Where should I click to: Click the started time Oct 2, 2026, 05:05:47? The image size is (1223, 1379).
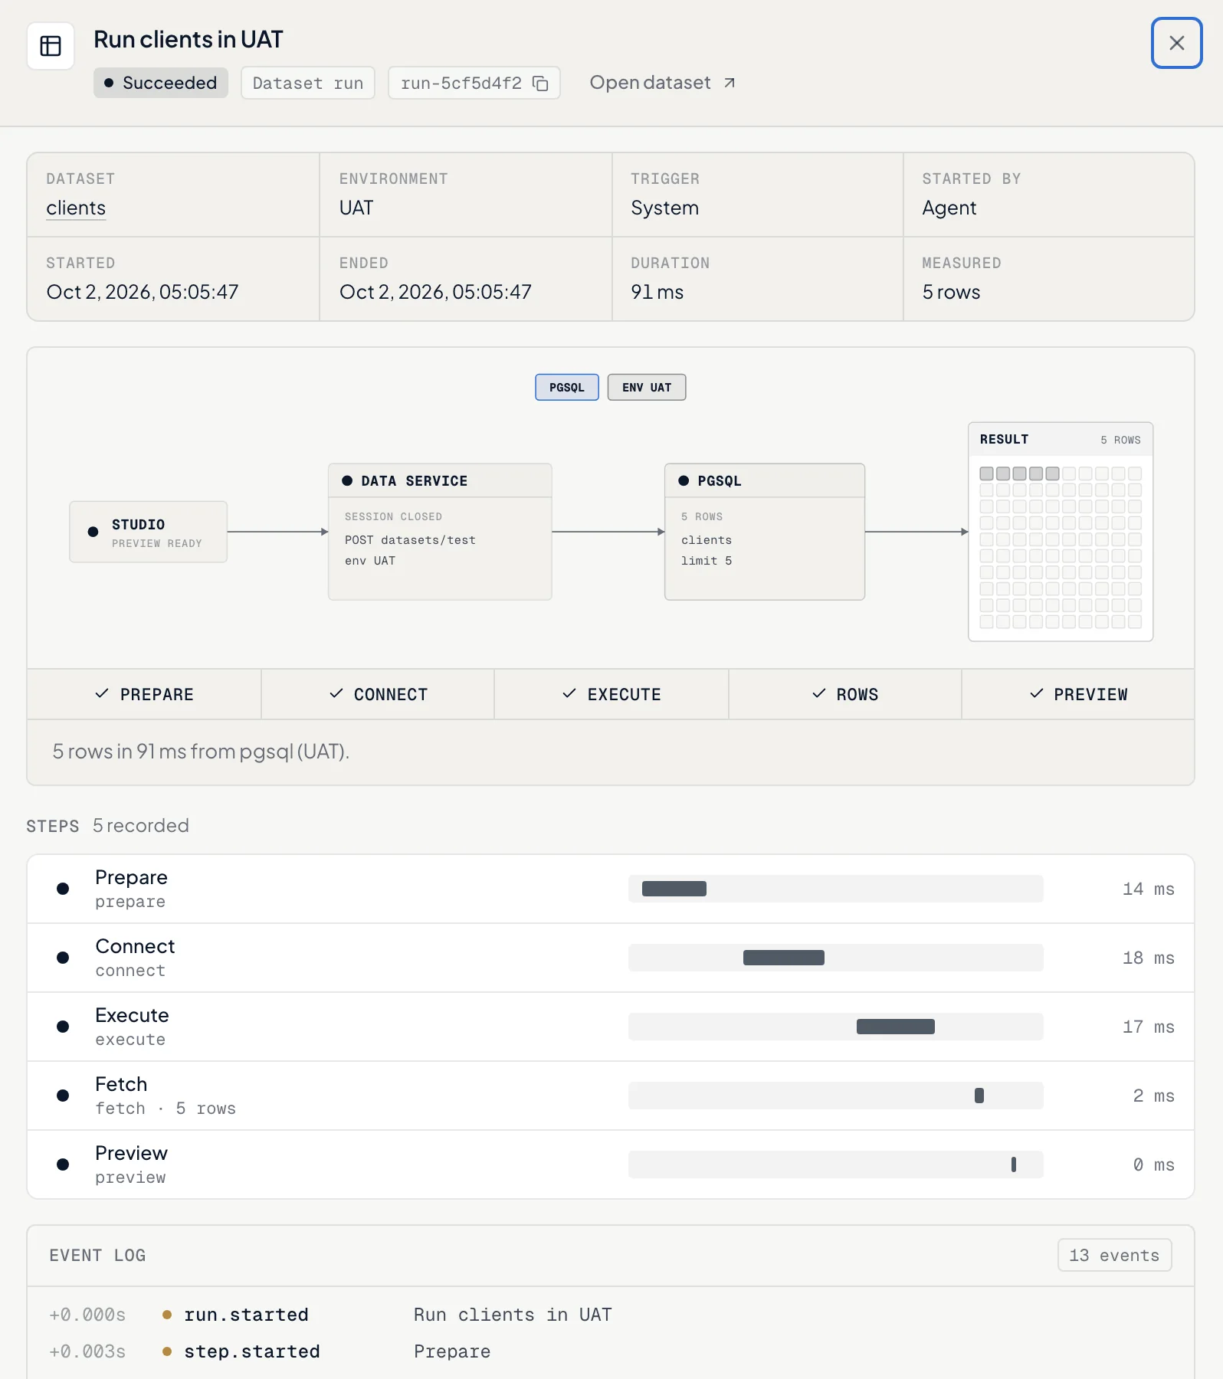143,292
